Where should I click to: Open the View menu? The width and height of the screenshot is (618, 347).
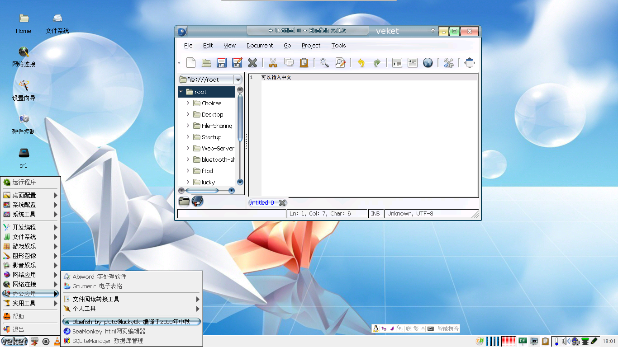[x=229, y=45]
